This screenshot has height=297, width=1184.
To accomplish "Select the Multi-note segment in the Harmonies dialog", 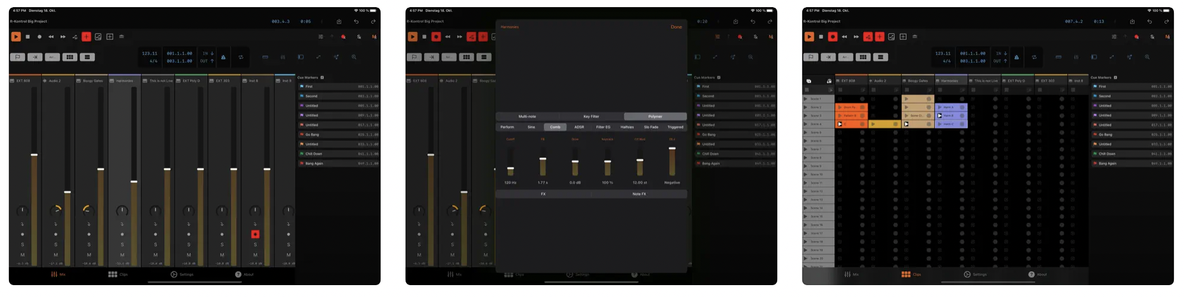I will (527, 116).
